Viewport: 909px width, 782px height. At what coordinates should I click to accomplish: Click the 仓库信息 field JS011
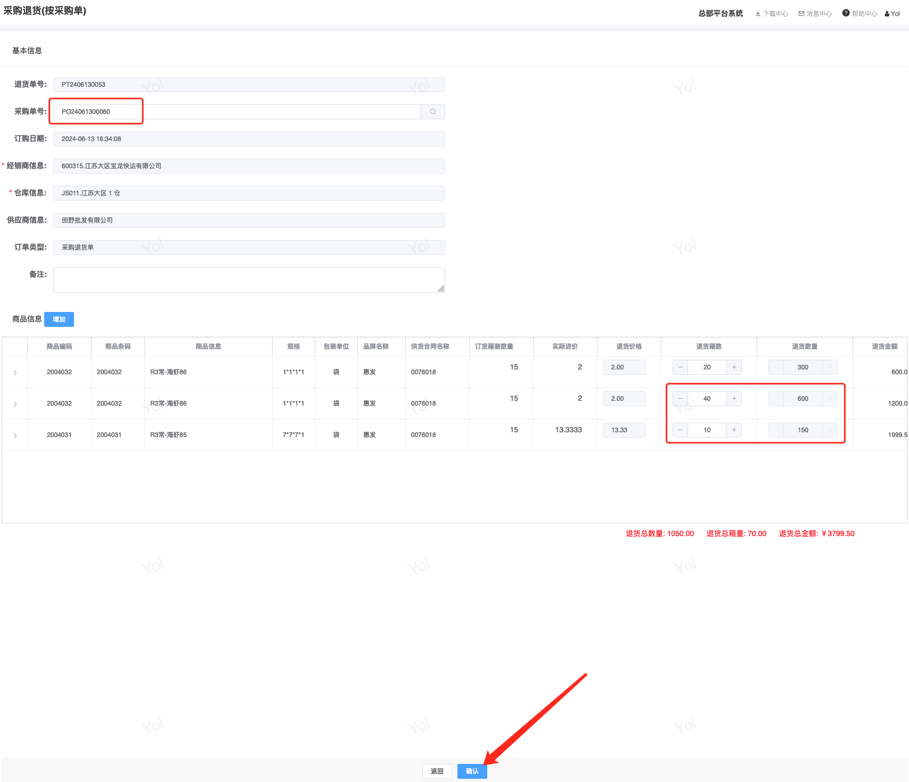tap(249, 193)
